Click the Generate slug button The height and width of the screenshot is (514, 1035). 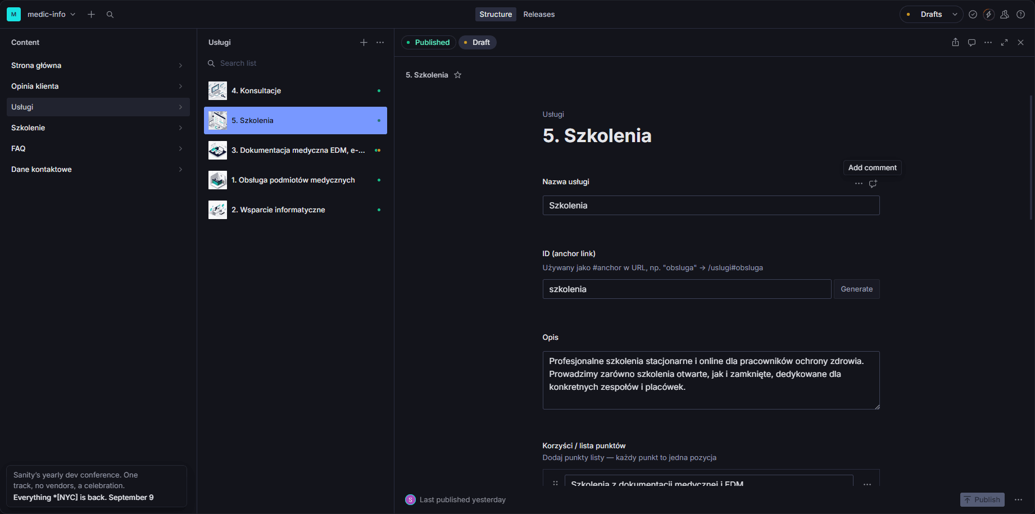coord(857,289)
